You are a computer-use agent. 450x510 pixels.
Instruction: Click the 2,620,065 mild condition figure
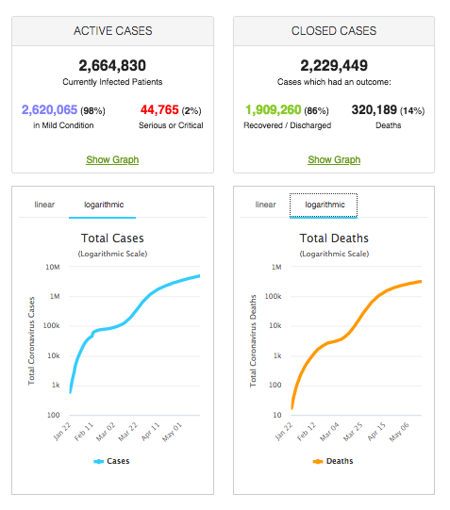(x=49, y=110)
